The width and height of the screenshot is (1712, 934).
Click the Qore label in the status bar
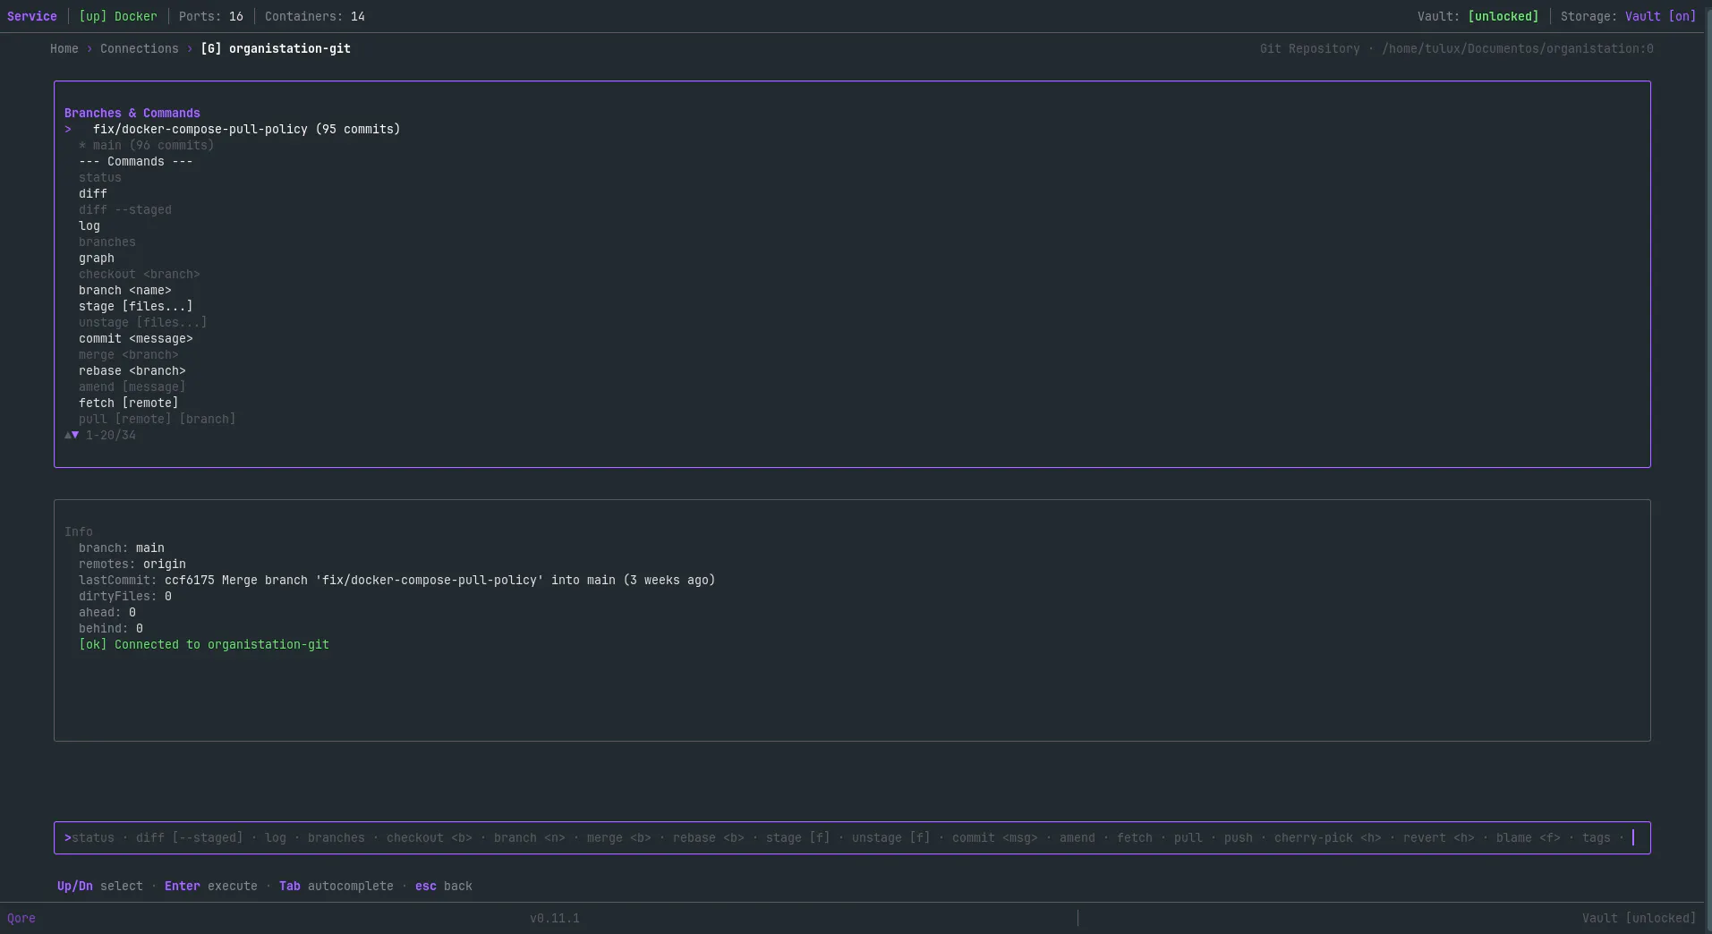coord(21,918)
